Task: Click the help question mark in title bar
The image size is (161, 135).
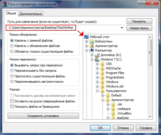Action: point(141,3)
